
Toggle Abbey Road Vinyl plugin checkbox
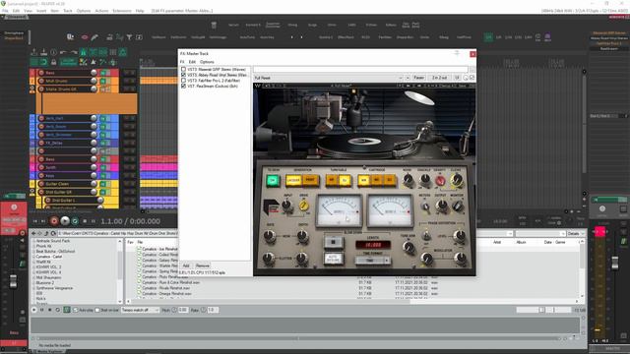(x=184, y=75)
